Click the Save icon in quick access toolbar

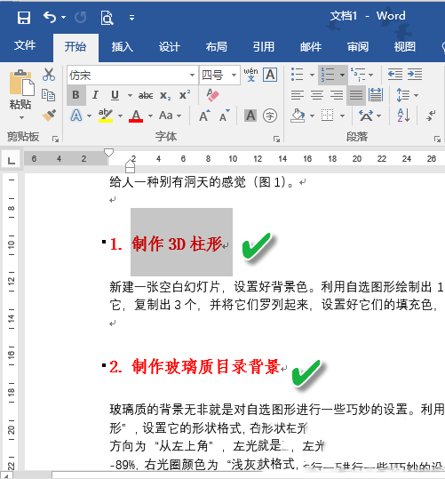coord(24,18)
